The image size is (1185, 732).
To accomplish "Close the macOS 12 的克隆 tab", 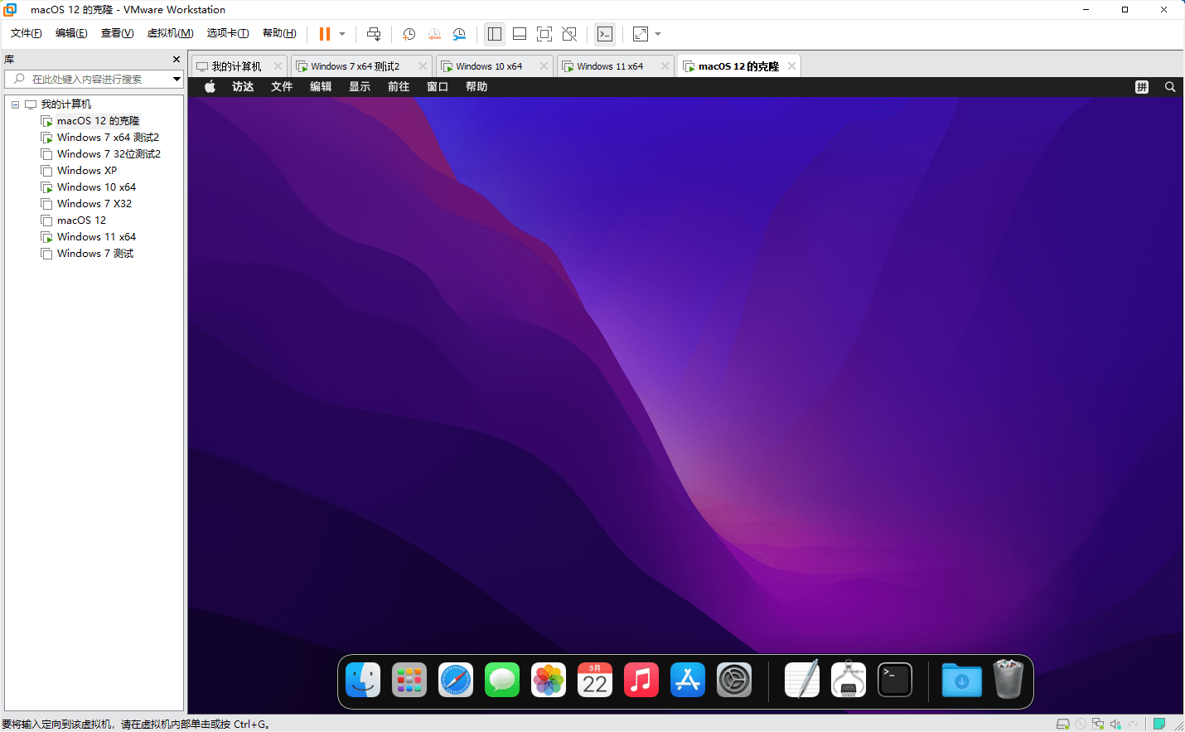I will [x=791, y=66].
